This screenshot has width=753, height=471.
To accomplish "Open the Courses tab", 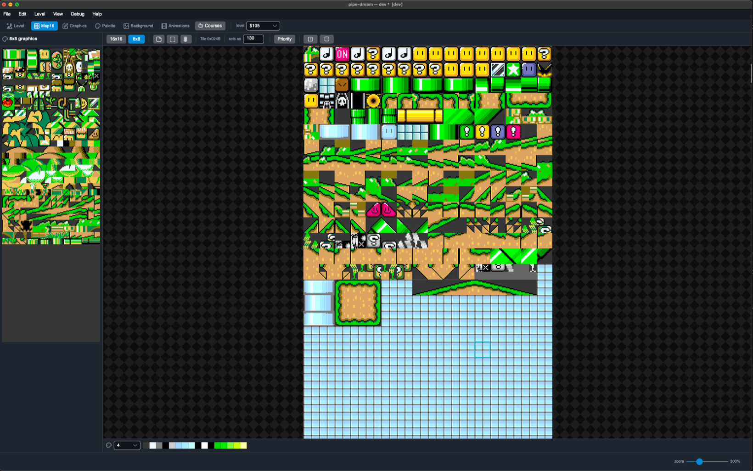I will coord(210,26).
